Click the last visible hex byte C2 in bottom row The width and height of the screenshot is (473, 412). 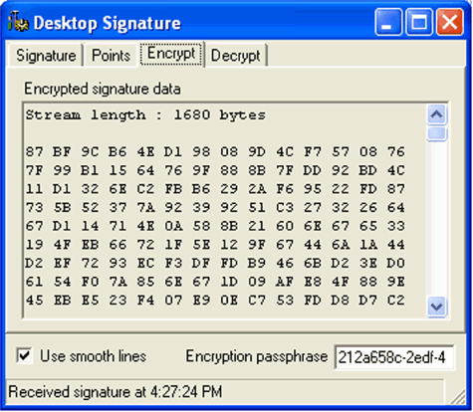click(x=395, y=301)
